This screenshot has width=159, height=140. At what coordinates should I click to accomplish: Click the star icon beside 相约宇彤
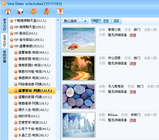16,116
